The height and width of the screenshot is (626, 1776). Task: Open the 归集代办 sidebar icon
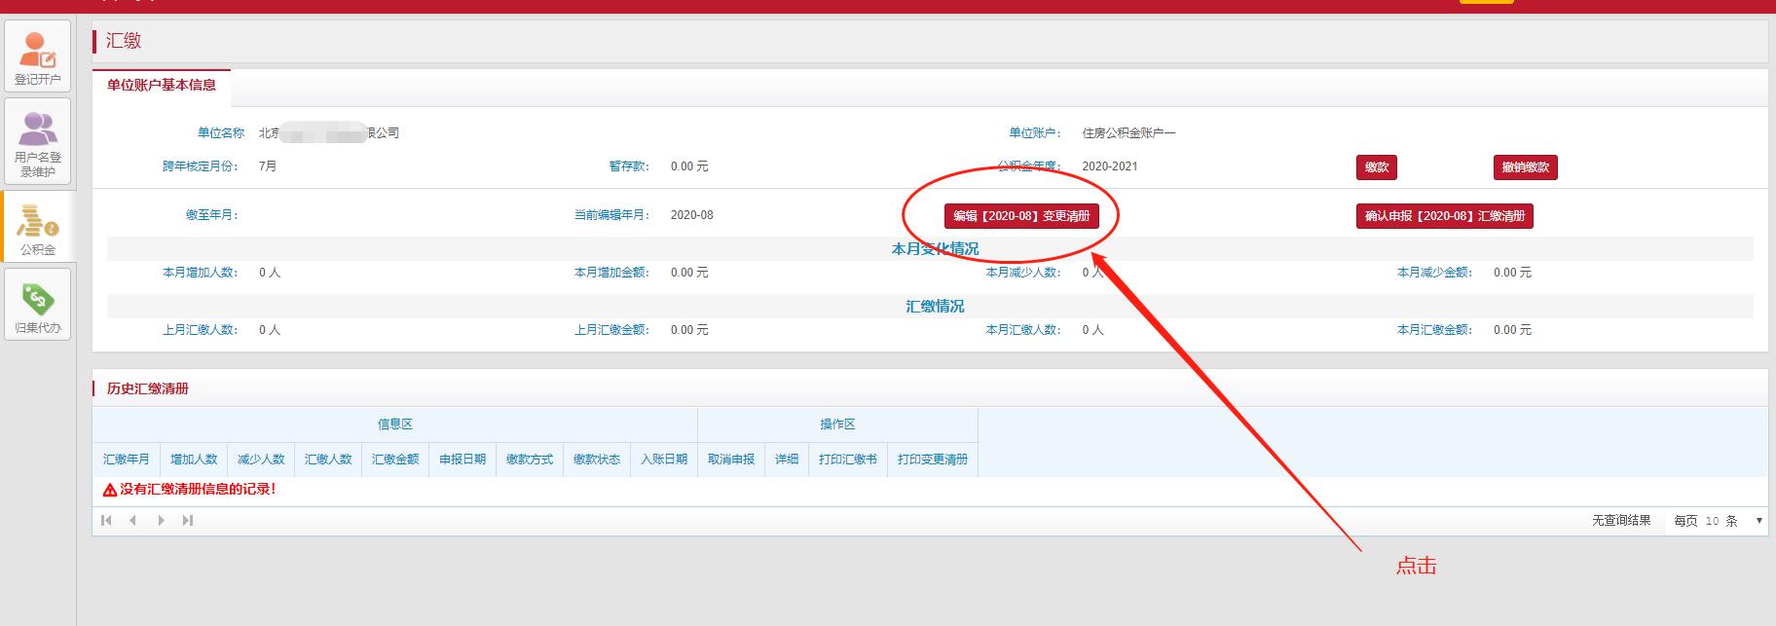point(38,305)
